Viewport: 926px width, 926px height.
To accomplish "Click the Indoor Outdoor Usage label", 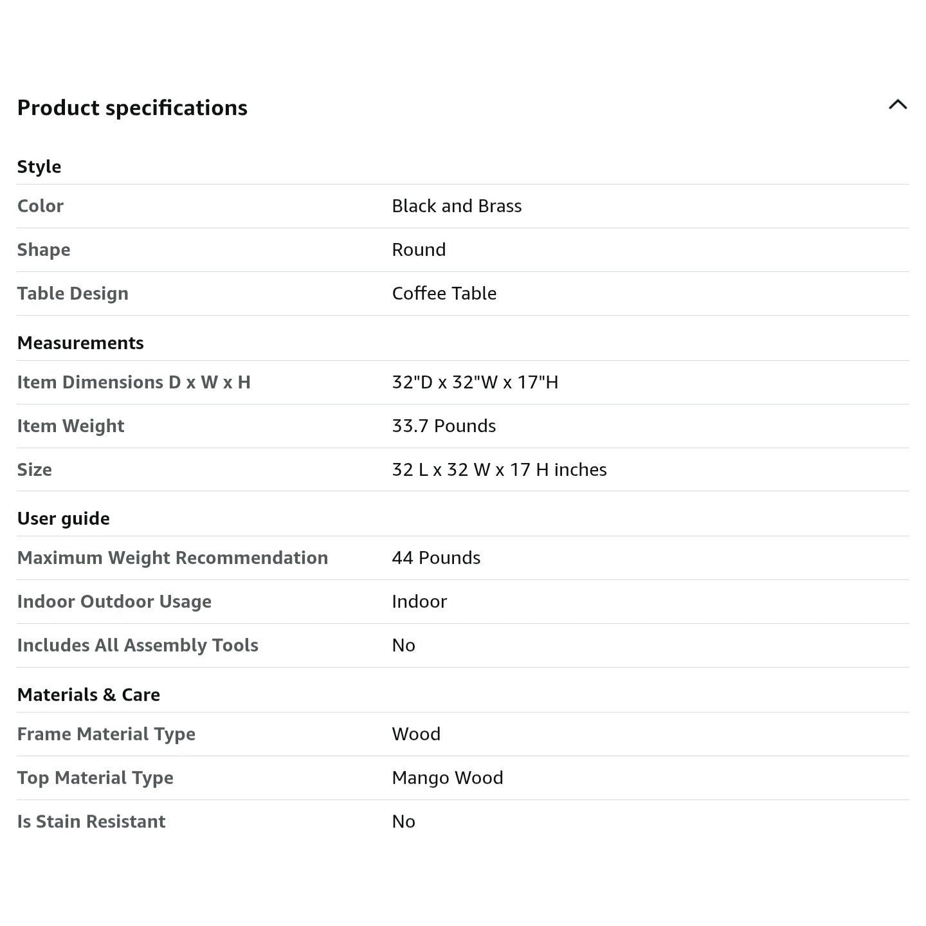I will click(114, 601).
